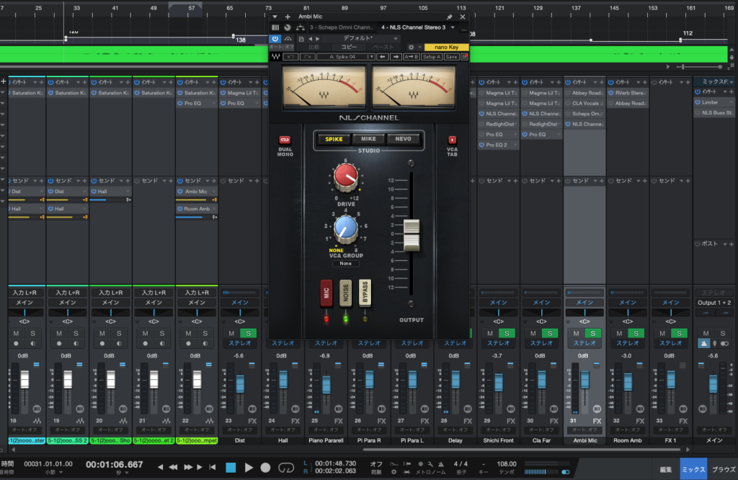Click the A→B copy button
This screenshot has width=738, height=480.
[x=412, y=56]
